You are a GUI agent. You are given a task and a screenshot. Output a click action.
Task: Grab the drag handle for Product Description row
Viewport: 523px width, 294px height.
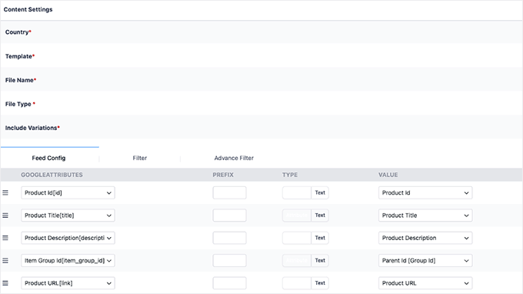[x=5, y=238]
